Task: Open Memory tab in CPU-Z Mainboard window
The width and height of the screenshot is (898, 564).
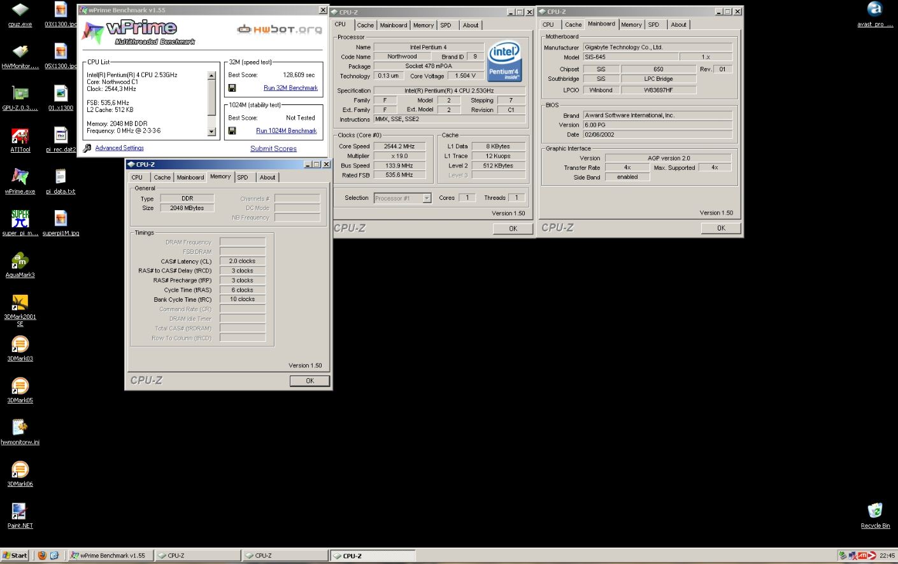Action: click(x=631, y=24)
